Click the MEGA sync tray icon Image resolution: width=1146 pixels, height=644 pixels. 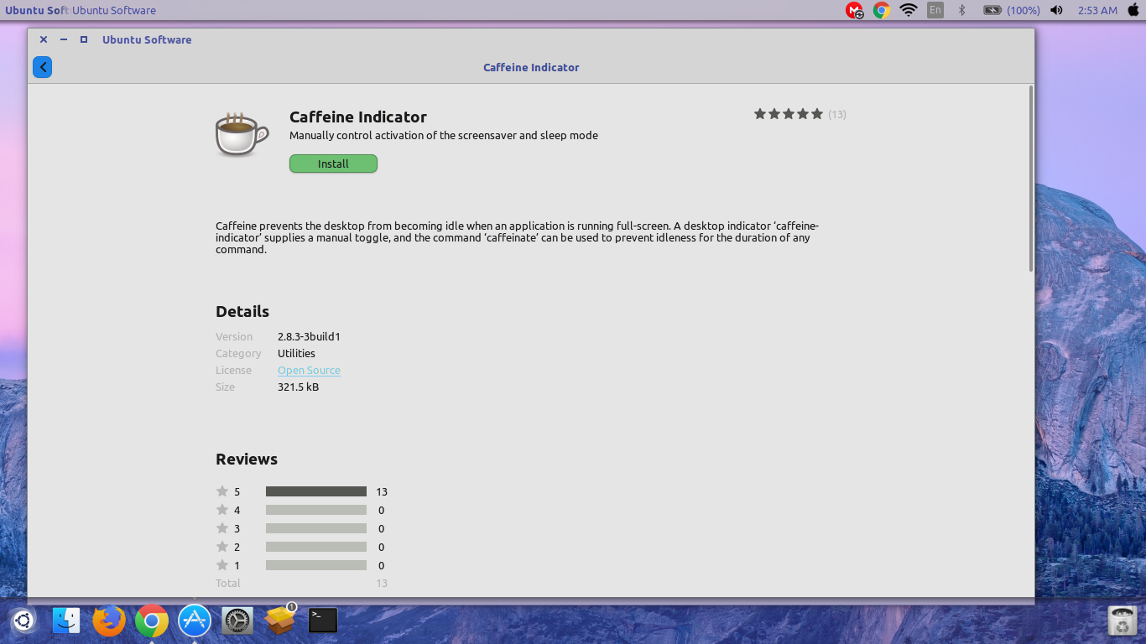point(854,10)
